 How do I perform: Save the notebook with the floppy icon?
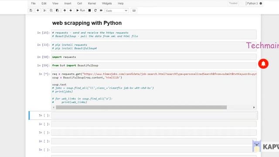point(31,10)
